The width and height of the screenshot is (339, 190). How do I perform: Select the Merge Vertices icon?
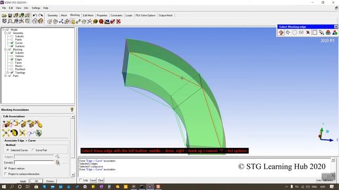(61, 22)
